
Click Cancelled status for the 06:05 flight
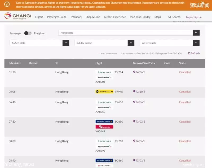click(x=185, y=92)
